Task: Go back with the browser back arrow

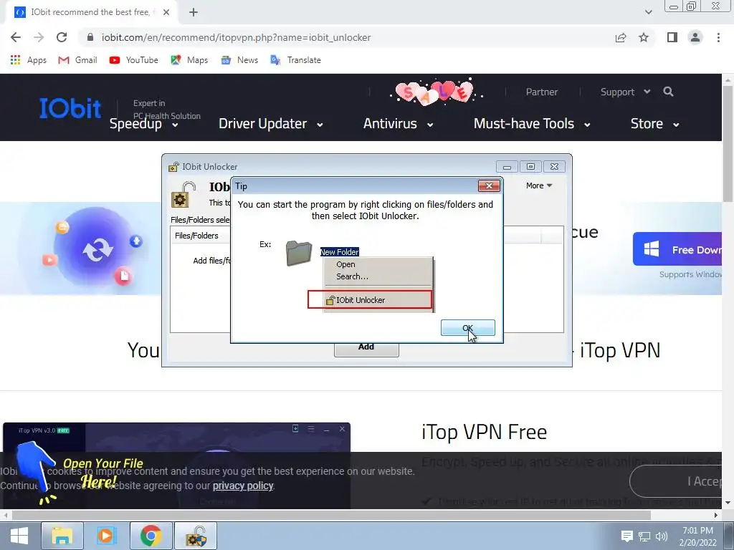Action: 16,37
